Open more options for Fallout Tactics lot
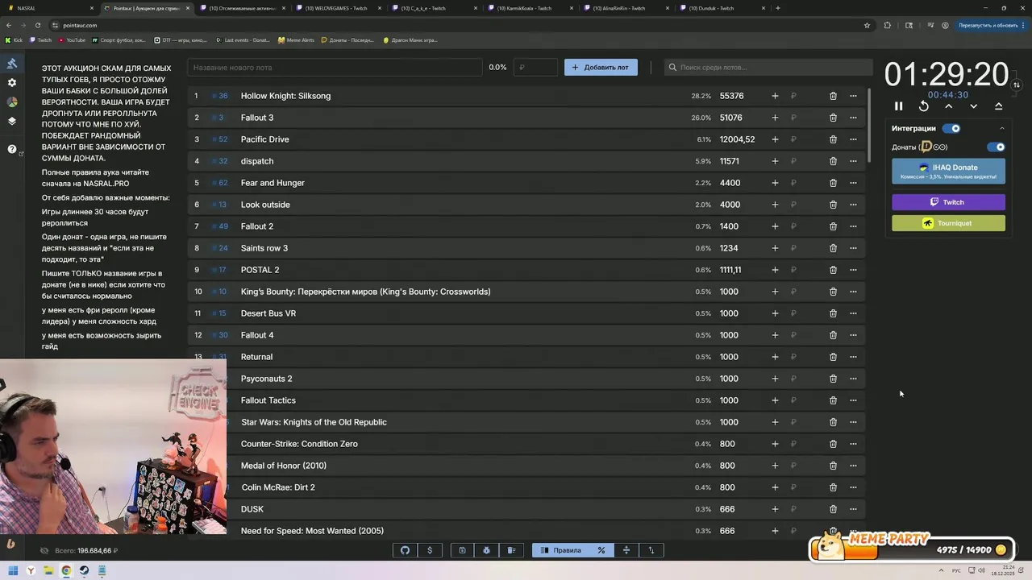This screenshot has width=1032, height=580. pyautogui.click(x=853, y=400)
